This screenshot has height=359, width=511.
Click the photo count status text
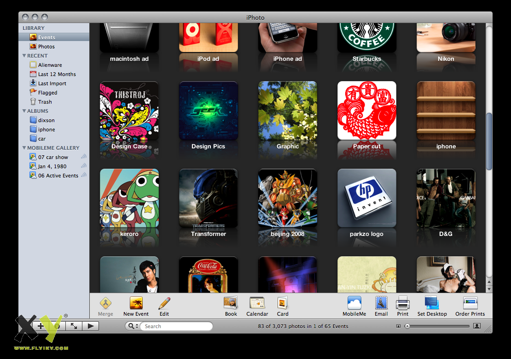[x=303, y=326]
